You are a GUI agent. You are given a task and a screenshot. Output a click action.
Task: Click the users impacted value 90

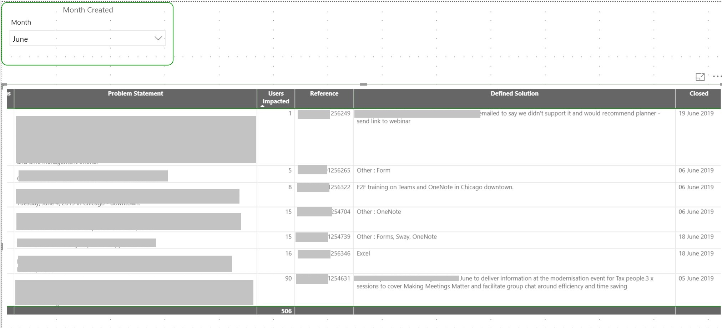tap(288, 278)
